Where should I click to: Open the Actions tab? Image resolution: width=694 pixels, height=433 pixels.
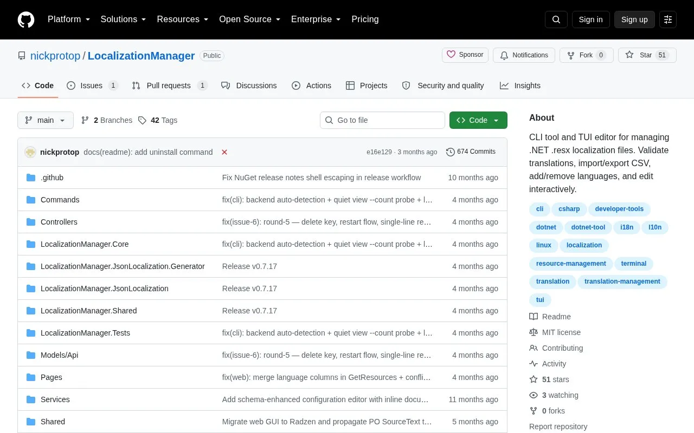point(311,86)
